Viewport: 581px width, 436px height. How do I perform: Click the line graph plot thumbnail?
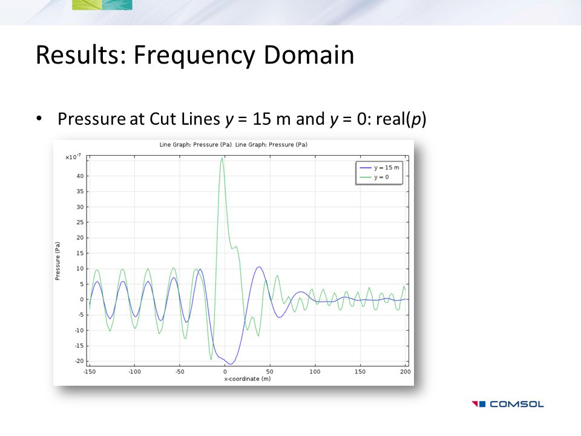(234, 262)
